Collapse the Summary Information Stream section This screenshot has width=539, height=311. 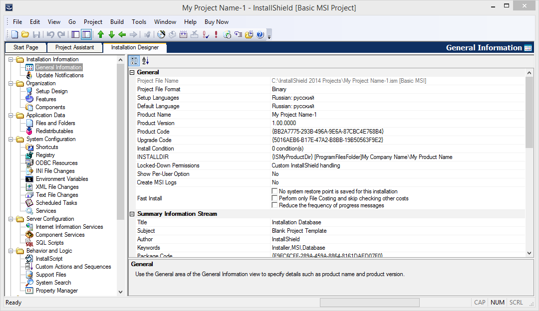[132, 214]
